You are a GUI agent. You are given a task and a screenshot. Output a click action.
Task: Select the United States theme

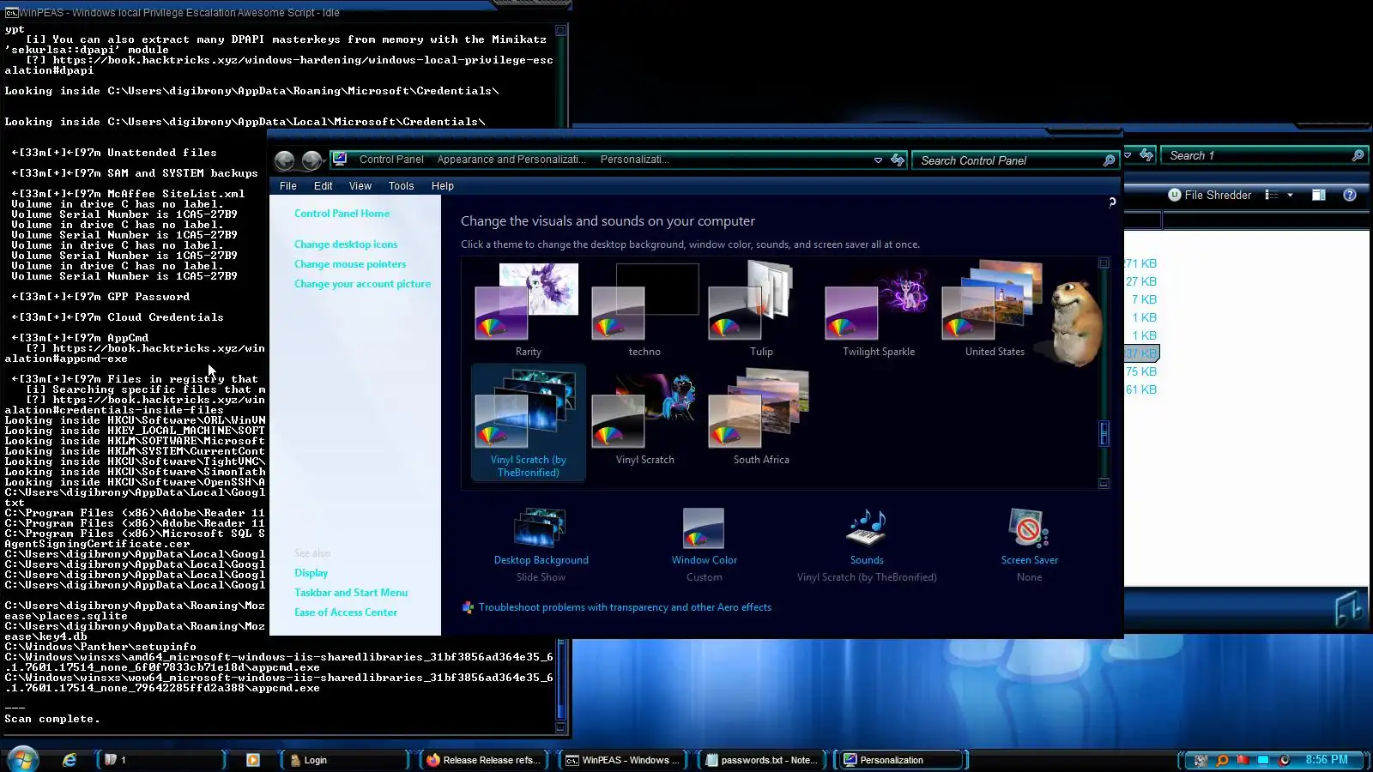point(995,310)
